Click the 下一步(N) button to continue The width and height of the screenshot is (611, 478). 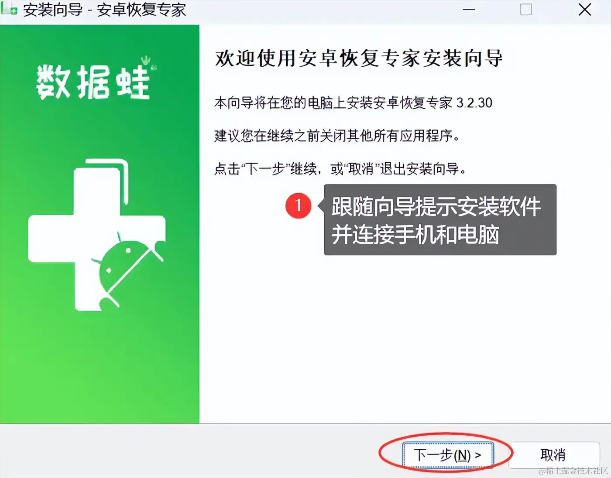pos(448,455)
